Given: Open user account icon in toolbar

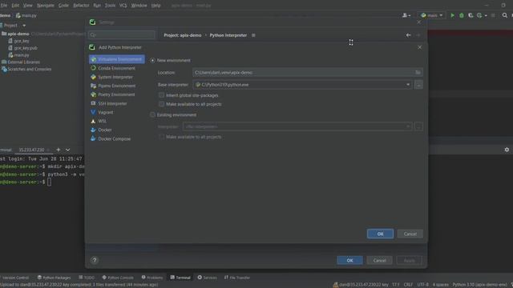Looking at the screenshot, I should (406, 15).
